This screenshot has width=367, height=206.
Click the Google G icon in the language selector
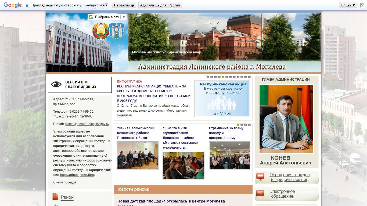(91, 17)
